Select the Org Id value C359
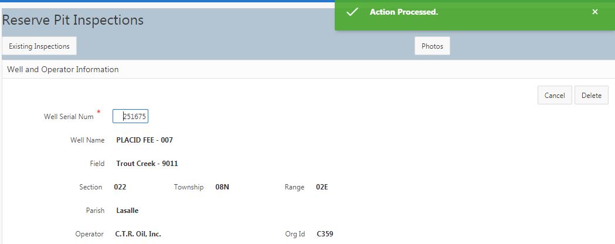The width and height of the screenshot is (615, 244). click(325, 234)
